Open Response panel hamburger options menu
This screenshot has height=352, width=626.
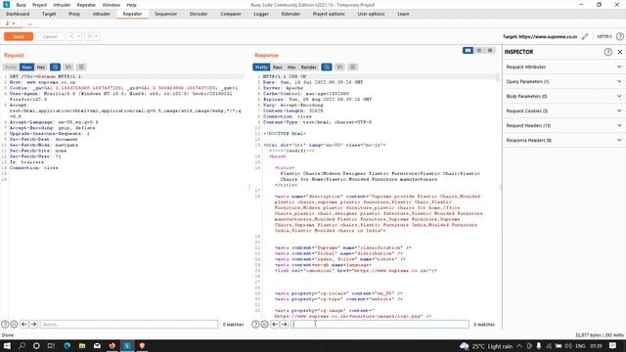point(352,67)
